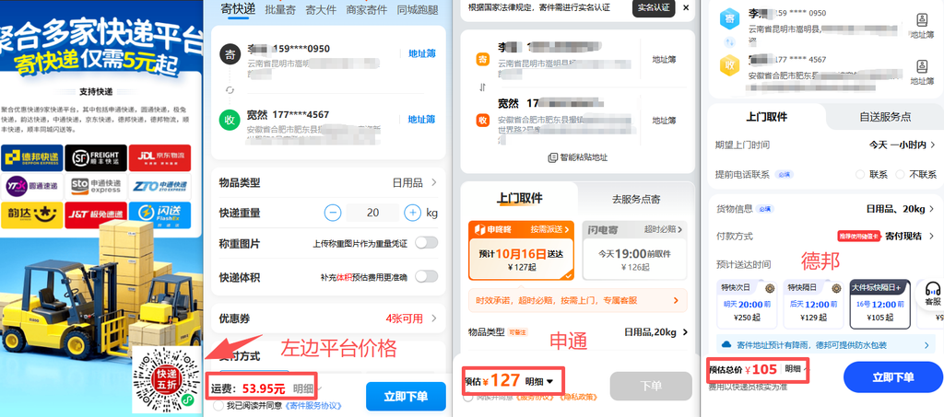Click the dark 寄 sender icon beside 159****0950
Image resolution: width=944 pixels, height=417 pixels.
(230, 54)
